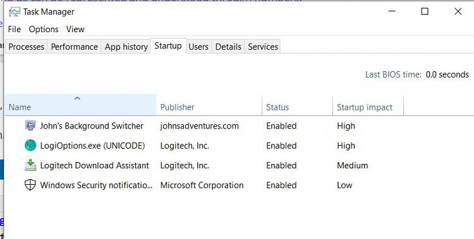Image resolution: width=474 pixels, height=239 pixels.
Task: Sort by the Name column header
Action: coord(80,105)
